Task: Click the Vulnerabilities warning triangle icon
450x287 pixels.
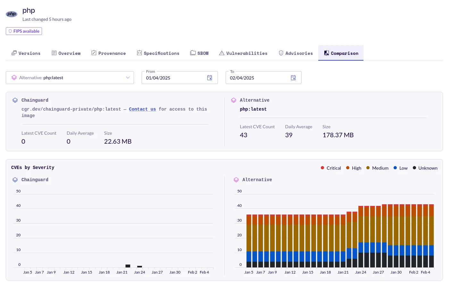Action: click(x=222, y=53)
